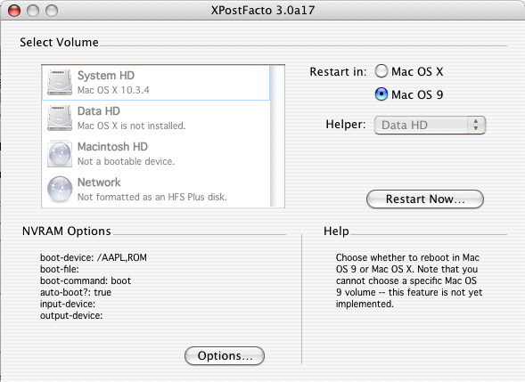Click the volume list vertical scrollbar
Image resolution: width=525 pixels, height=382 pixels.
[277, 136]
